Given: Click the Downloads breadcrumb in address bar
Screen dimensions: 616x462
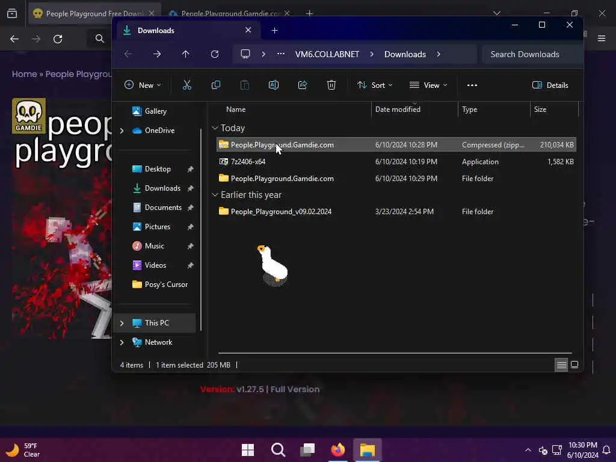Looking at the screenshot, I should point(405,54).
